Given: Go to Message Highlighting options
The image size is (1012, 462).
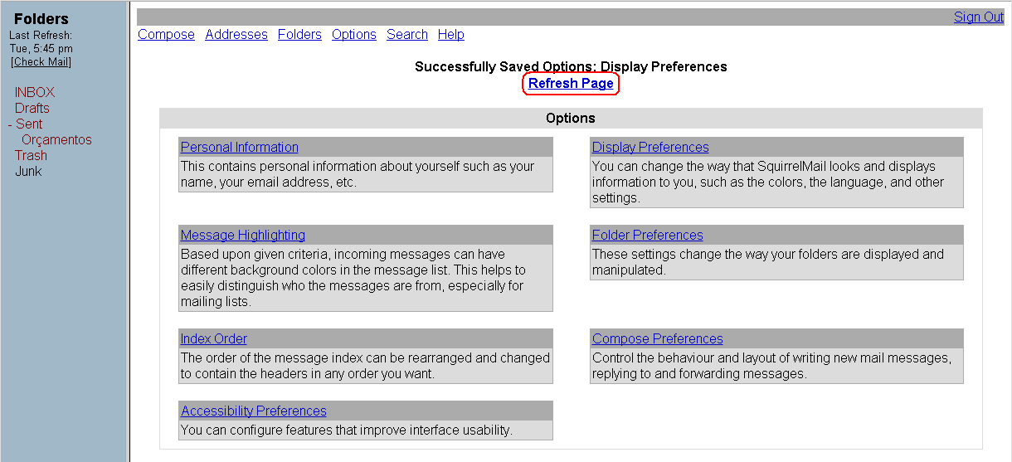Looking at the screenshot, I should click(243, 235).
